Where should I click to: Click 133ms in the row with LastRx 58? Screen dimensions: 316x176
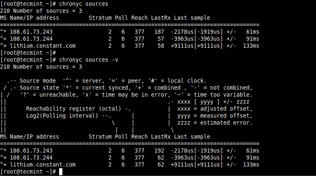click(251, 46)
